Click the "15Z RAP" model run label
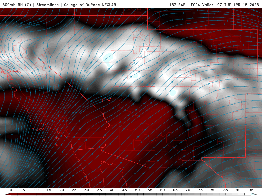This screenshot has height=196, width=262. pyautogui.click(x=177, y=5)
